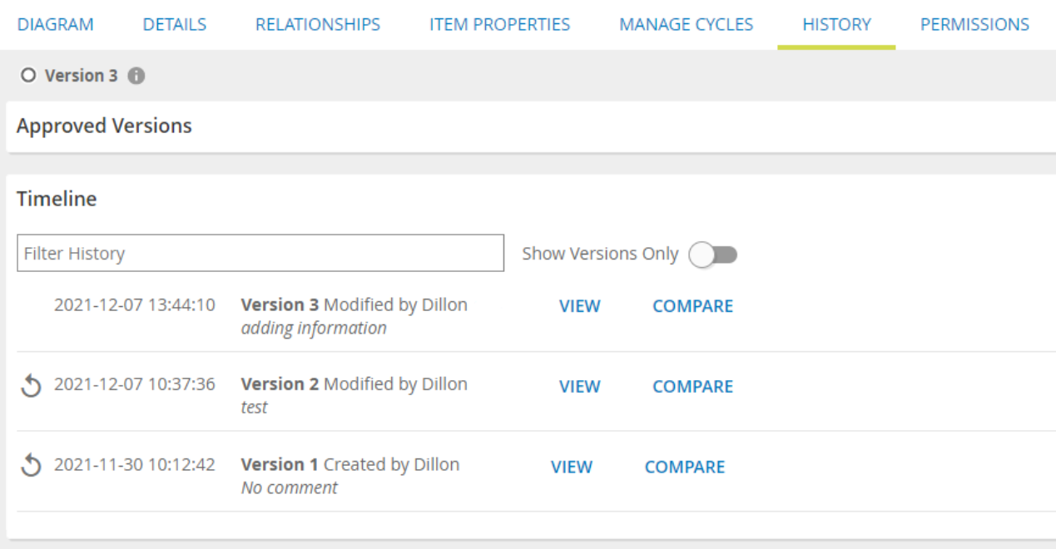Viewport: 1056px width, 549px height.
Task: Click the revert icon for Version 1
Action: click(x=31, y=467)
